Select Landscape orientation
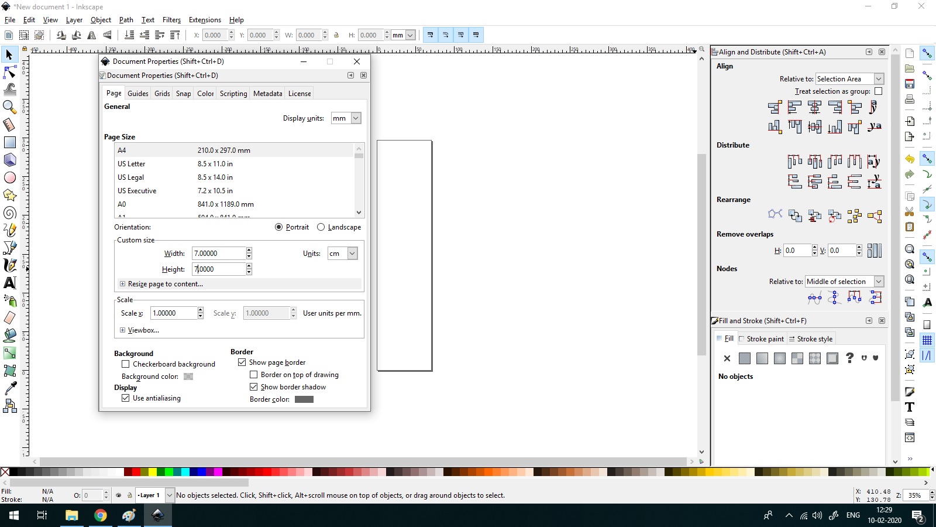Screen dimensions: 936x527 click(321, 227)
